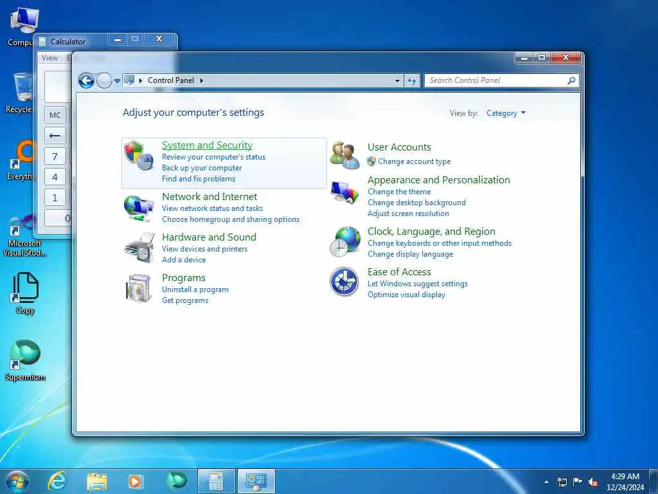The width and height of the screenshot is (658, 494).
Task: Click the Ease of Access icon
Action: (344, 282)
